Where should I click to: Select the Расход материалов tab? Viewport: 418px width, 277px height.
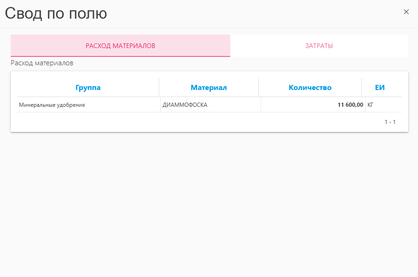point(120,46)
